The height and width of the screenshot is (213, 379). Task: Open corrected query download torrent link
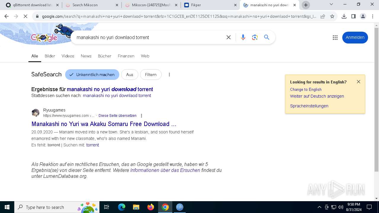[x=110, y=89]
